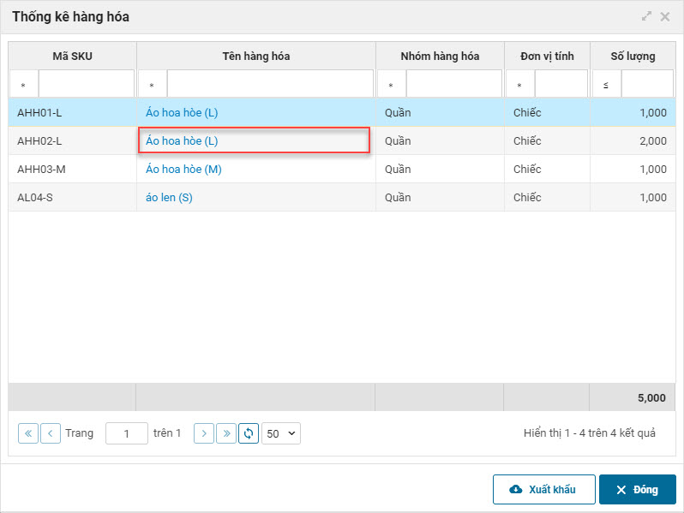Open the Mã SKU filter operator
Screen dimensions: 684x513
pyautogui.click(x=23, y=85)
